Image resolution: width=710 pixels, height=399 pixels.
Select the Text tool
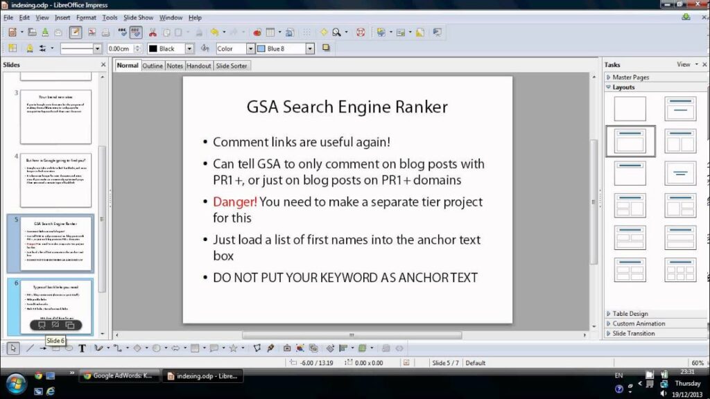click(82, 348)
